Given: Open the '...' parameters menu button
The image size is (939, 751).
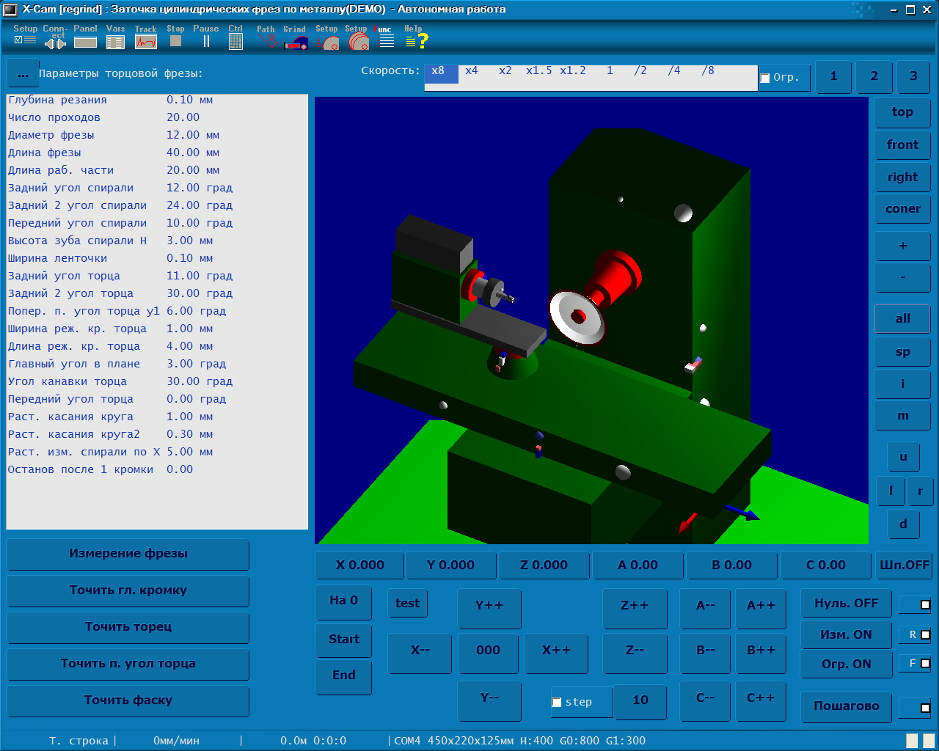Looking at the screenshot, I should click(x=23, y=74).
